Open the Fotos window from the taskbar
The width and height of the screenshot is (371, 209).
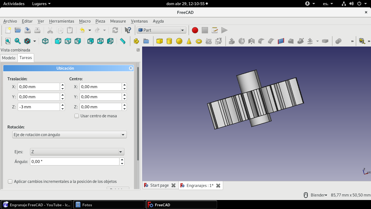point(109,205)
